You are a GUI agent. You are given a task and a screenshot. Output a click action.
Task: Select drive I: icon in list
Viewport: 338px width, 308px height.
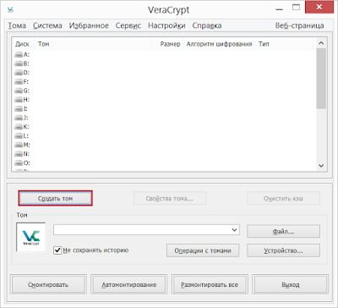point(19,109)
